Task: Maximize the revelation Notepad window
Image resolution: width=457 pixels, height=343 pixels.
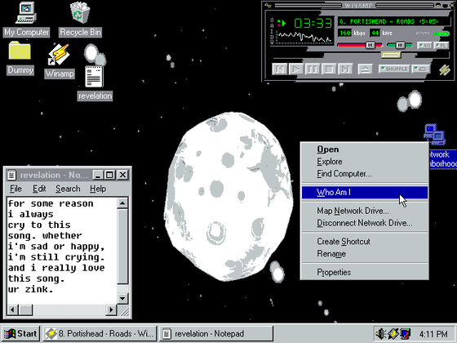Action: click(109, 175)
